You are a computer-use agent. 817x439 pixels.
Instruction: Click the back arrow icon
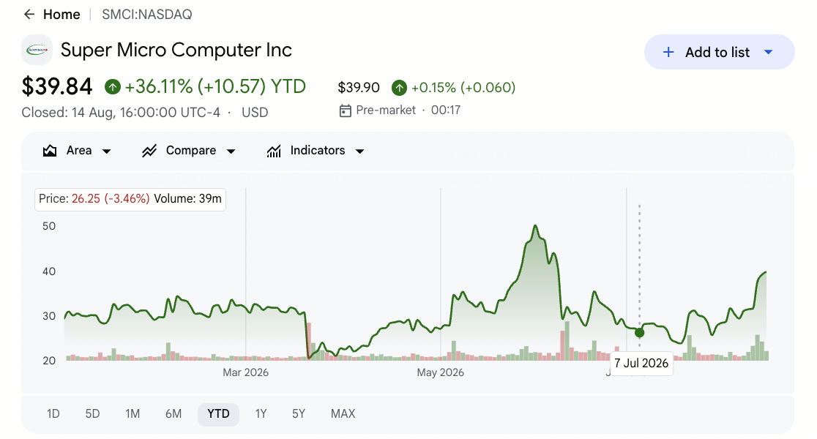tap(29, 15)
